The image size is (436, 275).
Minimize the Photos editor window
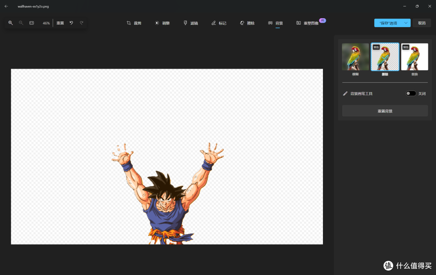tap(405, 6)
